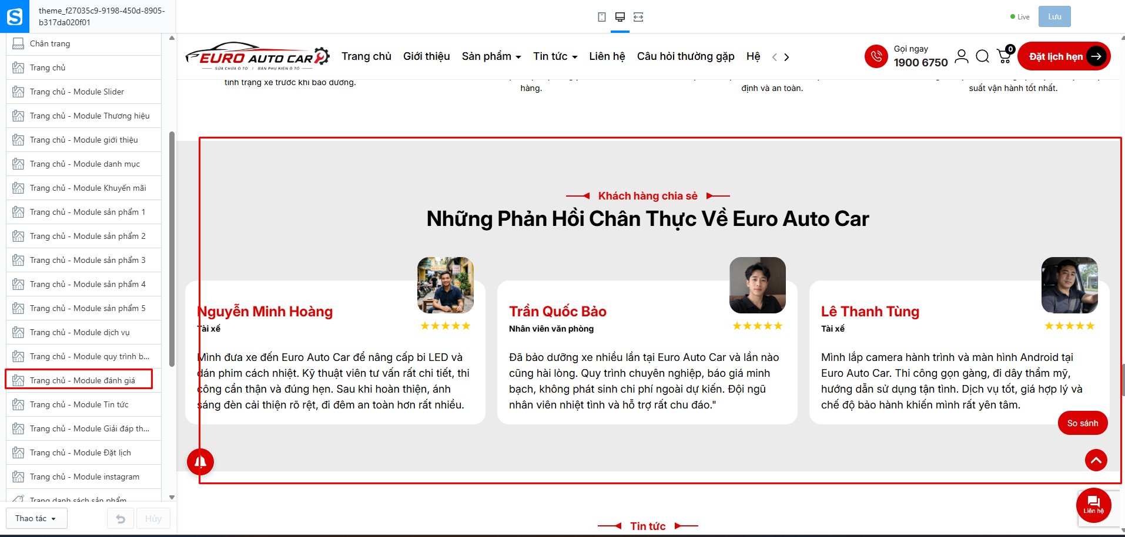The height and width of the screenshot is (537, 1125).
Task: Click the sidebar scroll down arrow
Action: [172, 497]
